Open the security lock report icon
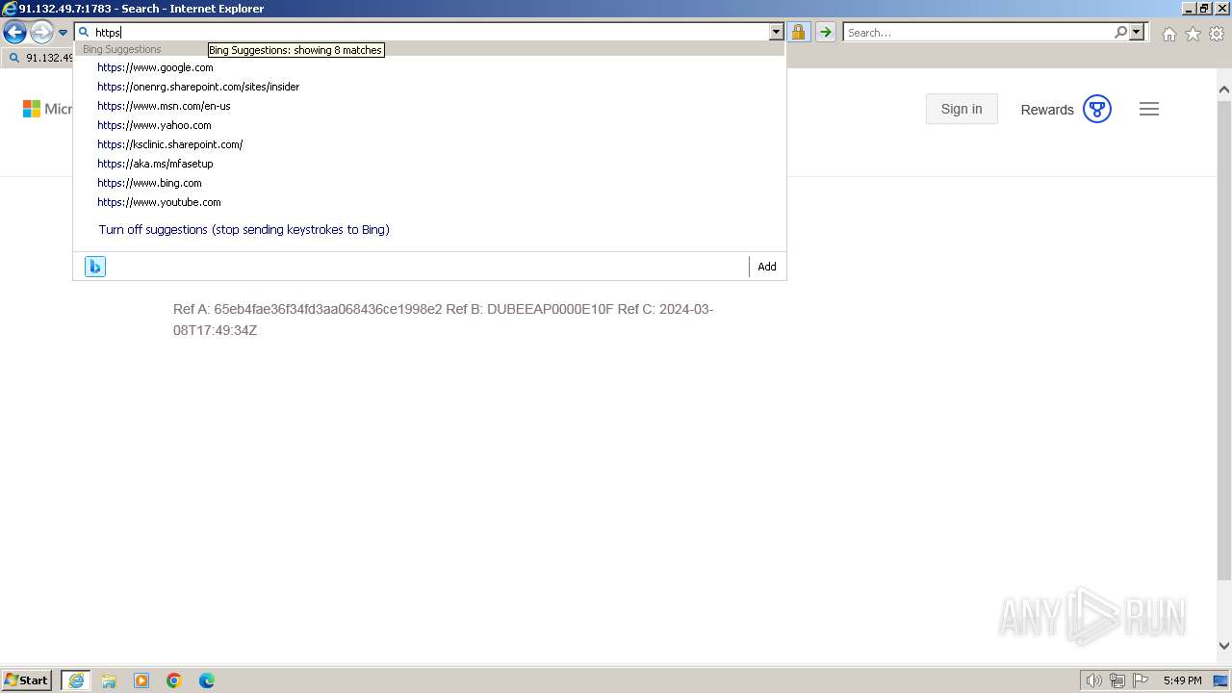1232x693 pixels. tap(798, 32)
